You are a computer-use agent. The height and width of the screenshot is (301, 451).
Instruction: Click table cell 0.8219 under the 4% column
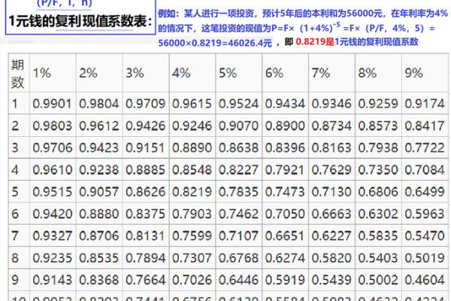click(x=192, y=192)
